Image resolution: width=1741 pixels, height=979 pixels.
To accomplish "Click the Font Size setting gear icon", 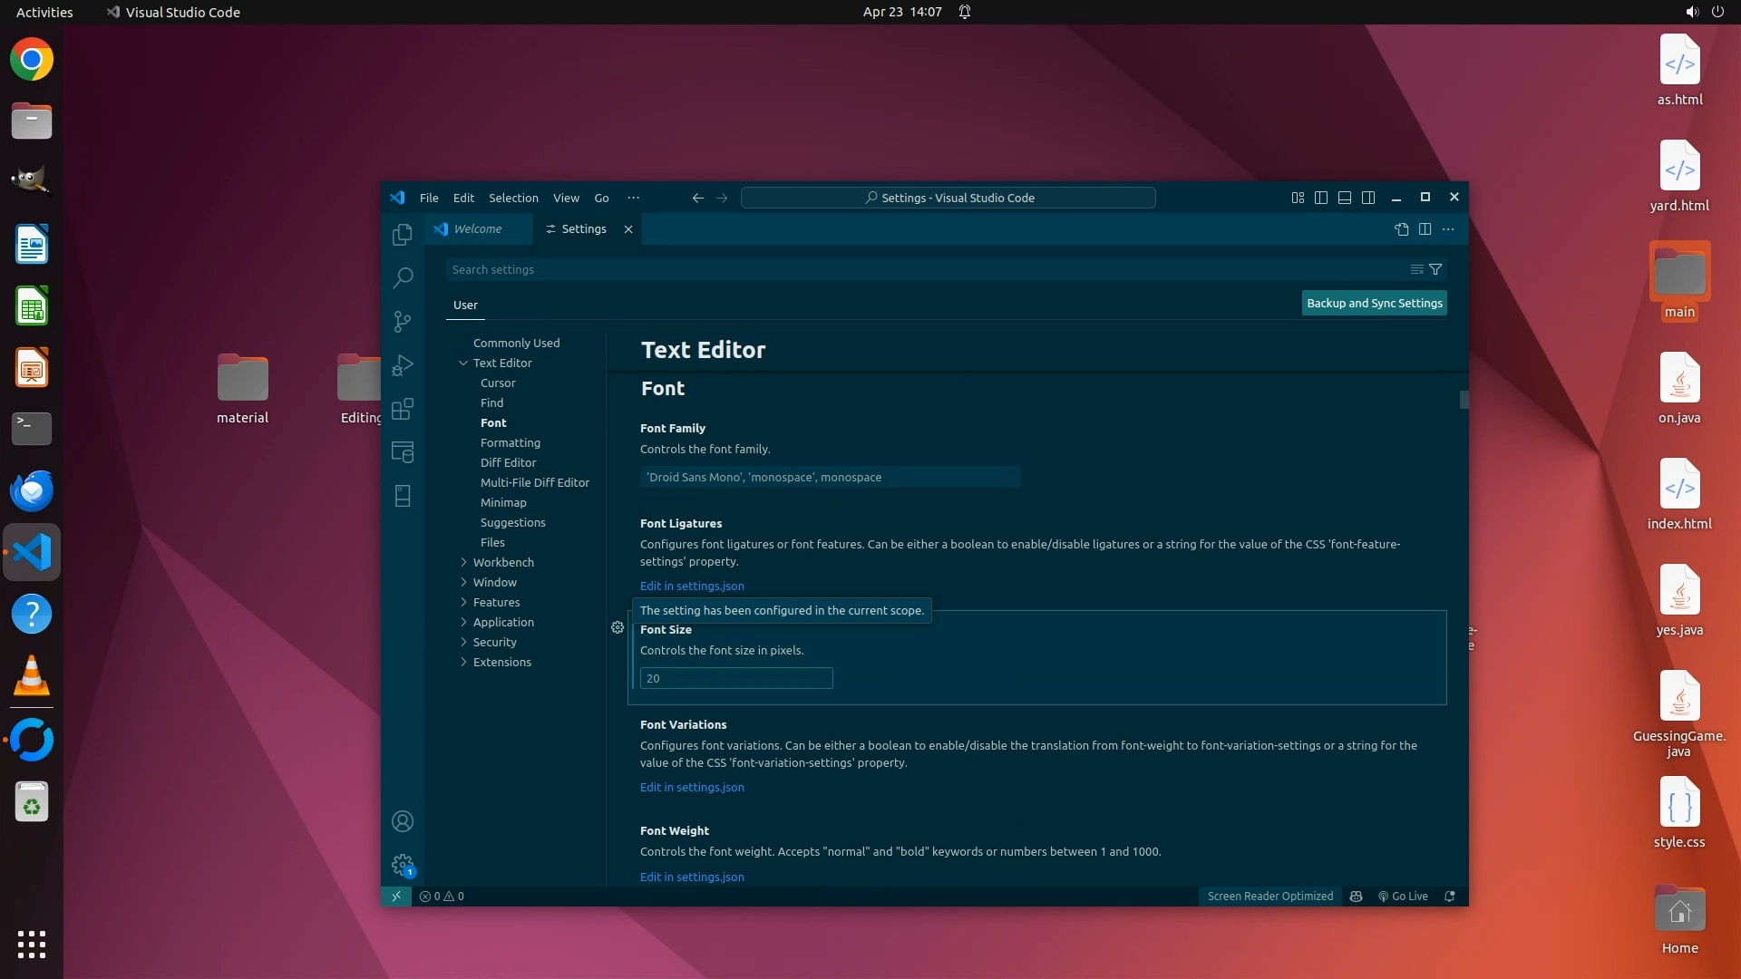I will [x=618, y=627].
